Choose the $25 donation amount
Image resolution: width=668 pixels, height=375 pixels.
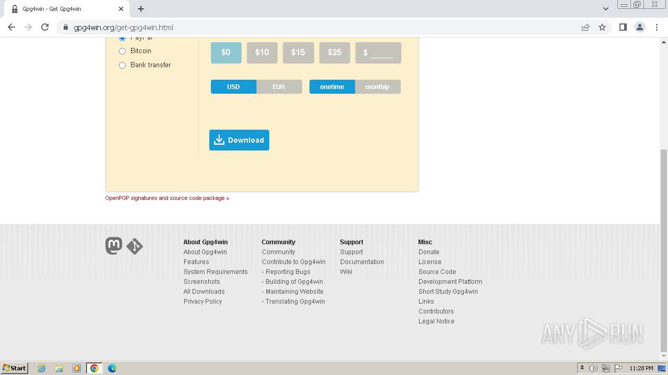335,53
